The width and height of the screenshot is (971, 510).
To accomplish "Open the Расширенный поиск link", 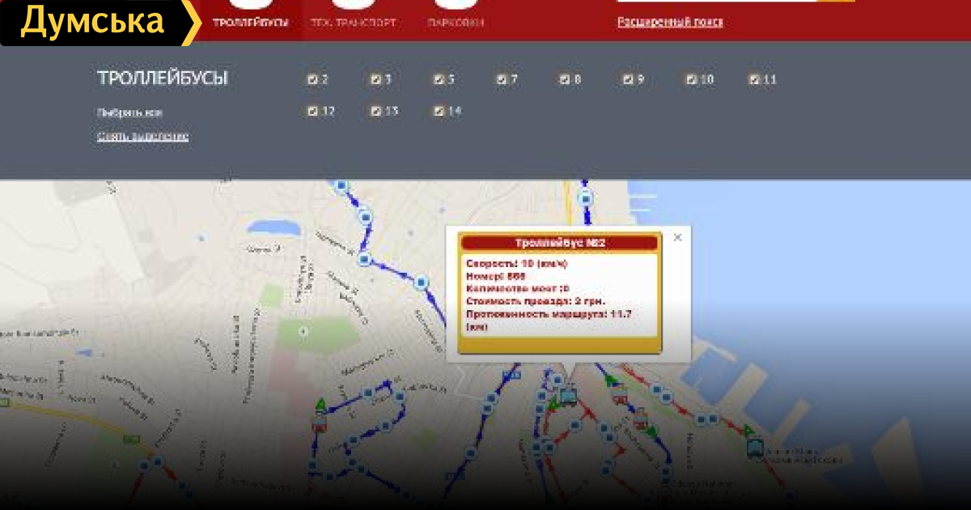I will pos(670,22).
